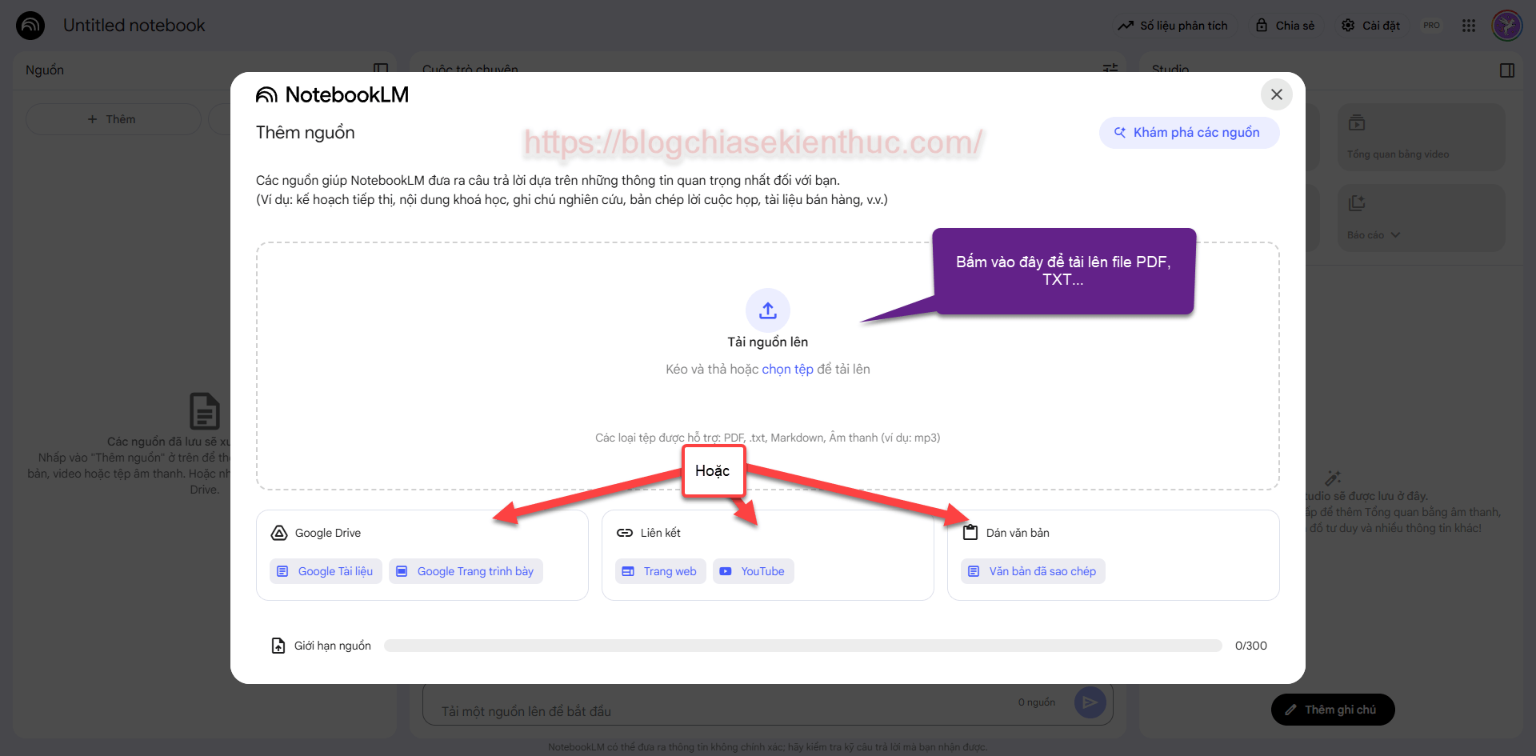Click Thêm ghi chú button
Screen dimensions: 1536x756
1333,710
